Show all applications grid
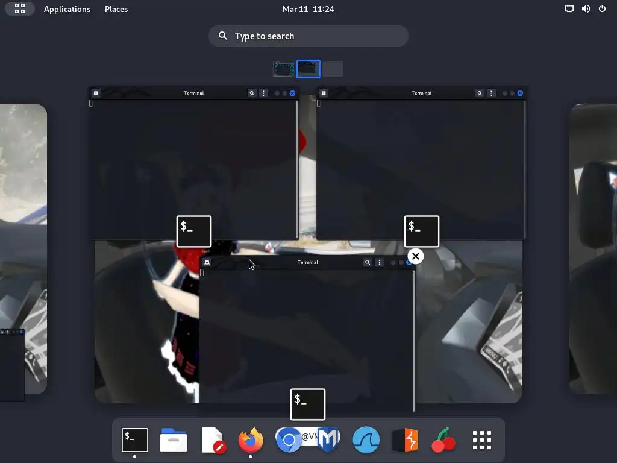This screenshot has height=463, width=617. [482, 439]
